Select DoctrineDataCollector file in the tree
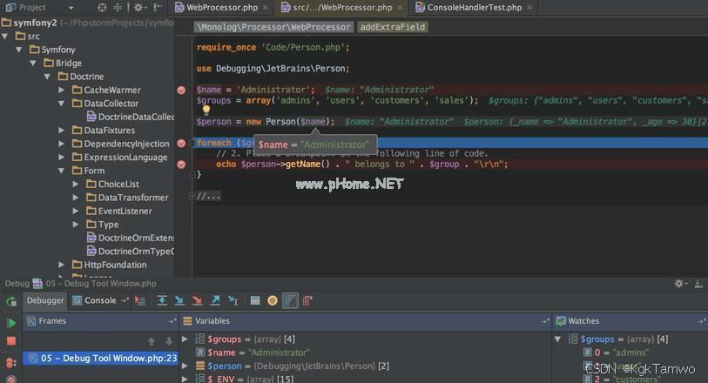Screen dimensions: 708x383 pyautogui.click(x=131, y=117)
